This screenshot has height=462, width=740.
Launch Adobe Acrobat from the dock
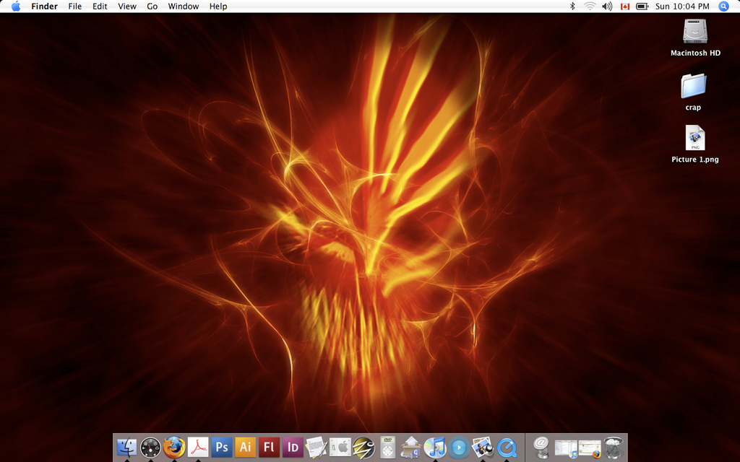(198, 448)
